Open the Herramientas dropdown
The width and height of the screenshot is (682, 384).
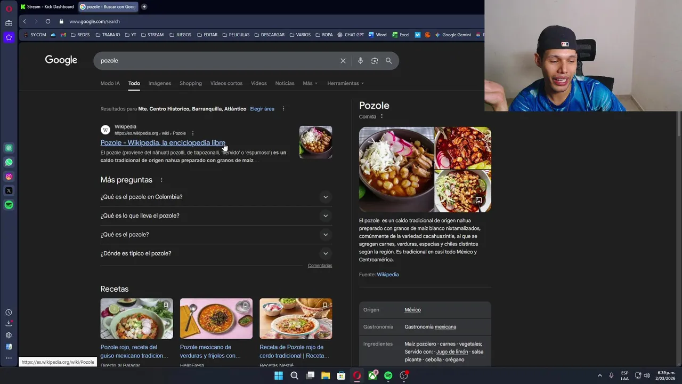tap(346, 83)
